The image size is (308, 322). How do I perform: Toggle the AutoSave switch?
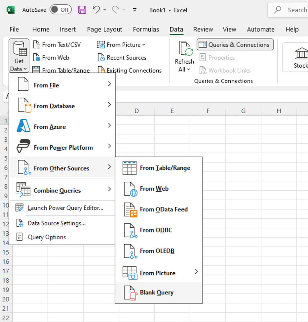click(60, 10)
